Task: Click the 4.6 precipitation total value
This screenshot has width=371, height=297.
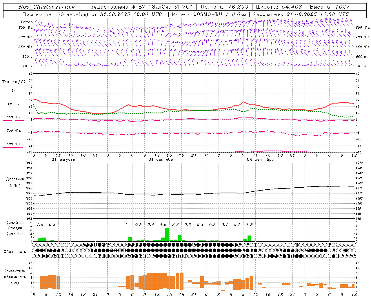Action: 163,224
